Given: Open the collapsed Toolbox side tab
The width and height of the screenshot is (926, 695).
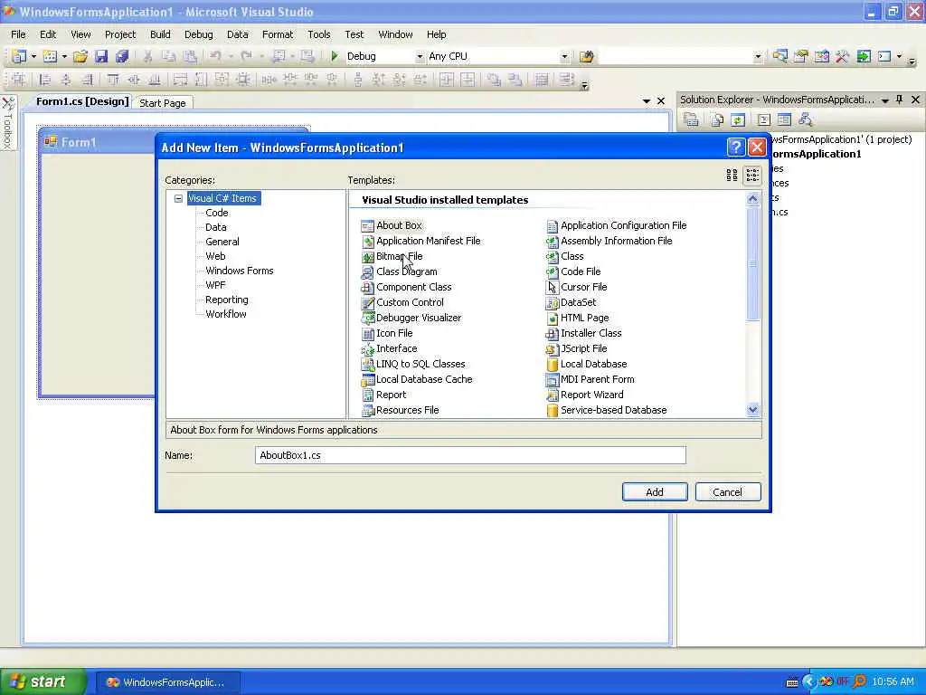Looking at the screenshot, I should tap(7, 123).
